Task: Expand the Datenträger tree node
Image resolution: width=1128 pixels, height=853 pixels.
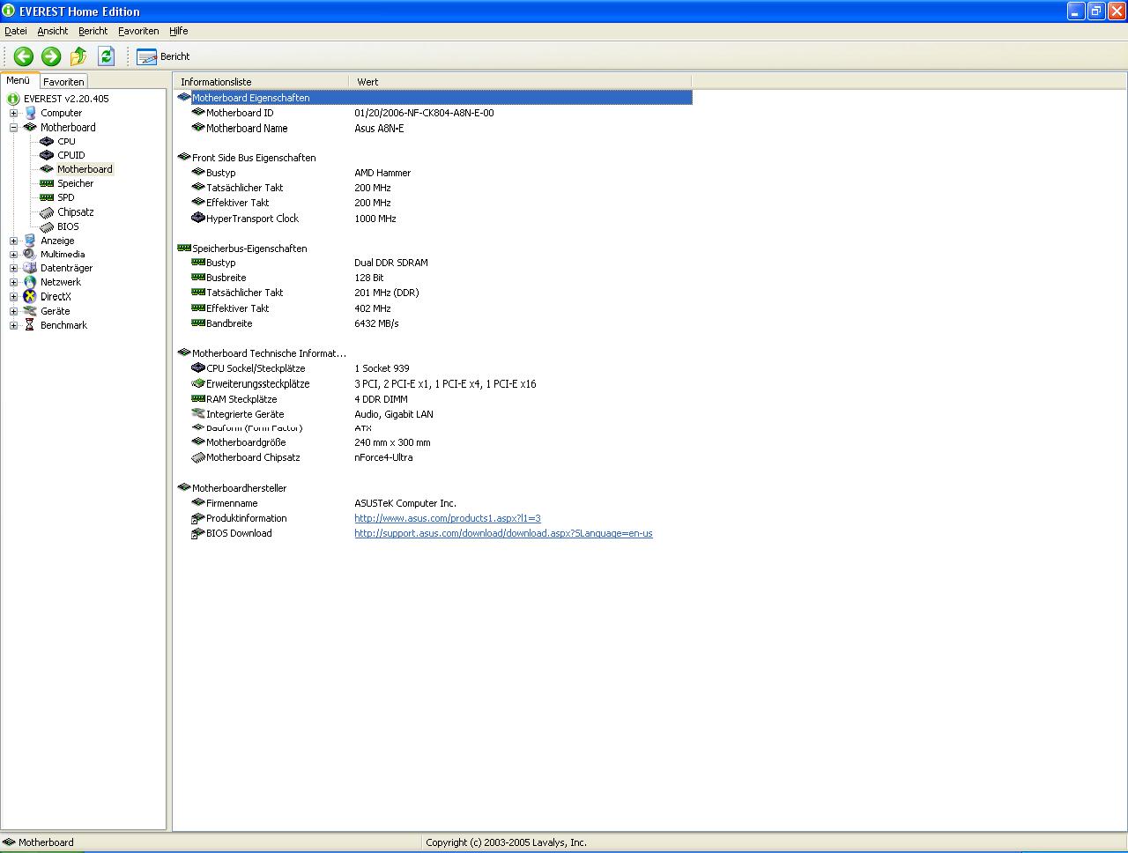Action: click(x=13, y=268)
